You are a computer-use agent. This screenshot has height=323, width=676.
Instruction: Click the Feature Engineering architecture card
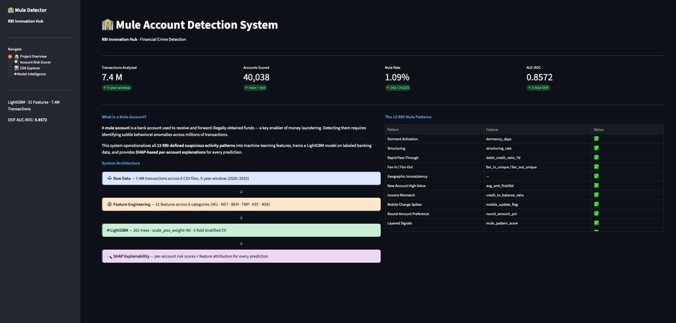(241, 204)
